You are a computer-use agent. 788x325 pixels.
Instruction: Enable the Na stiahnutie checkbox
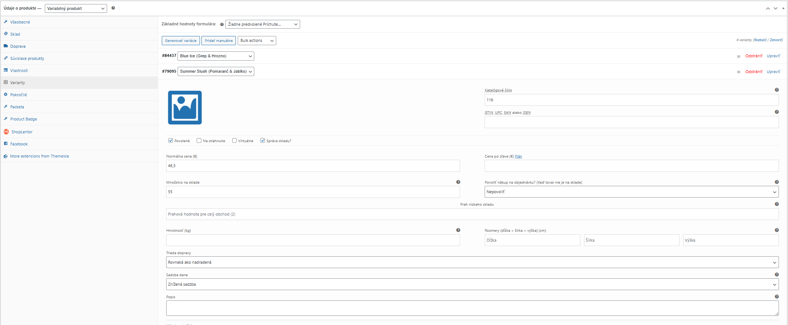[199, 141]
